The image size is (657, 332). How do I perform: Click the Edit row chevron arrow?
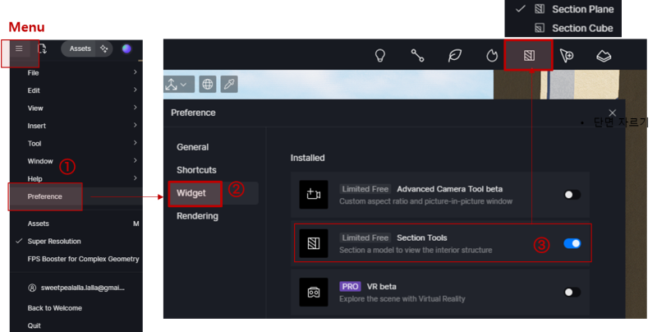tap(136, 90)
